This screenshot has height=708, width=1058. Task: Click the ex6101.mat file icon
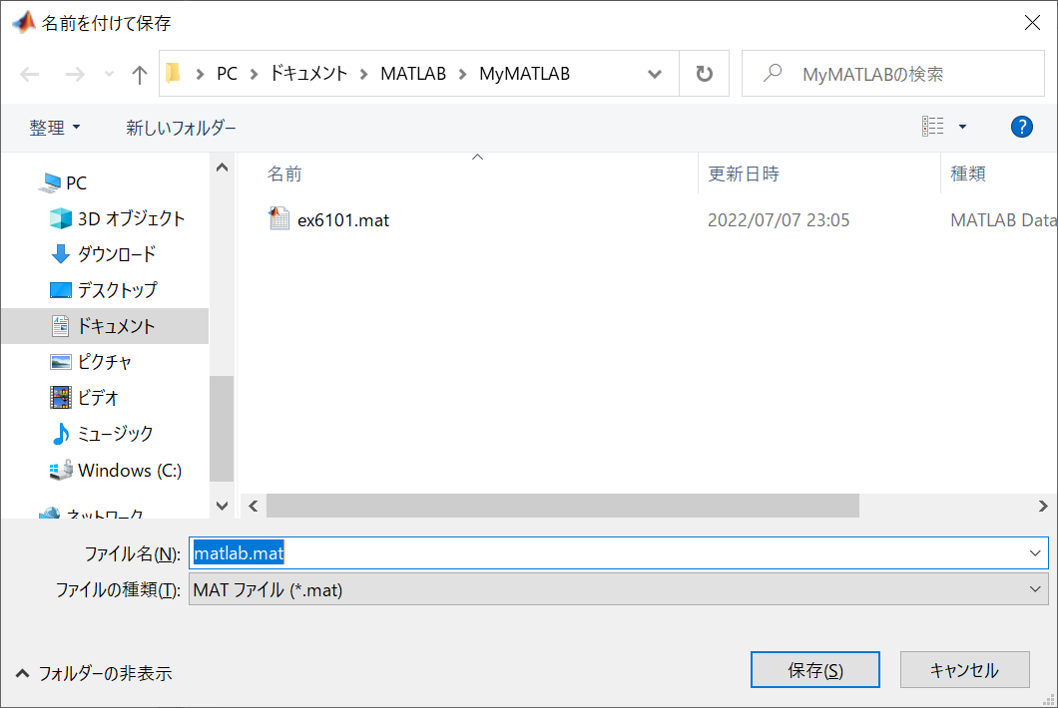point(278,219)
